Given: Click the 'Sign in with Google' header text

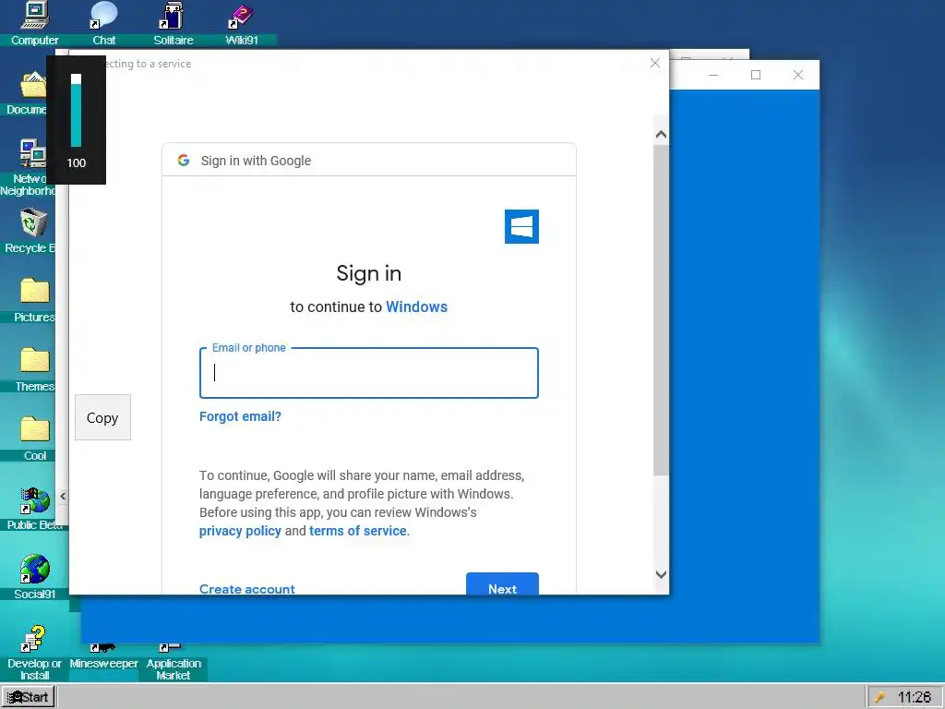Looking at the screenshot, I should [256, 161].
